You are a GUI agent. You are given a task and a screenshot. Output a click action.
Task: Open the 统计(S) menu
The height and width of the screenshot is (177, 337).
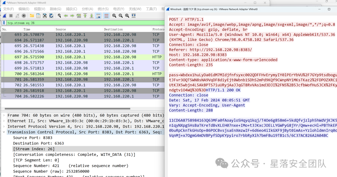click(103, 9)
